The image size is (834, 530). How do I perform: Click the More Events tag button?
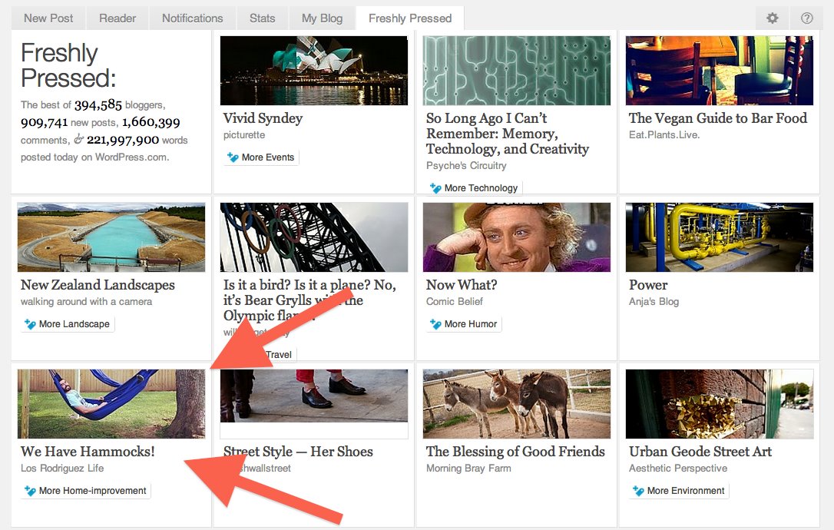tap(260, 157)
